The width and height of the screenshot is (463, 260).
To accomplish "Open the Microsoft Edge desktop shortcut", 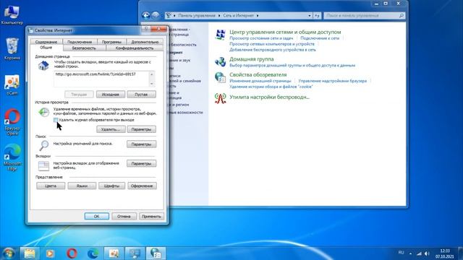I will click(x=12, y=157).
